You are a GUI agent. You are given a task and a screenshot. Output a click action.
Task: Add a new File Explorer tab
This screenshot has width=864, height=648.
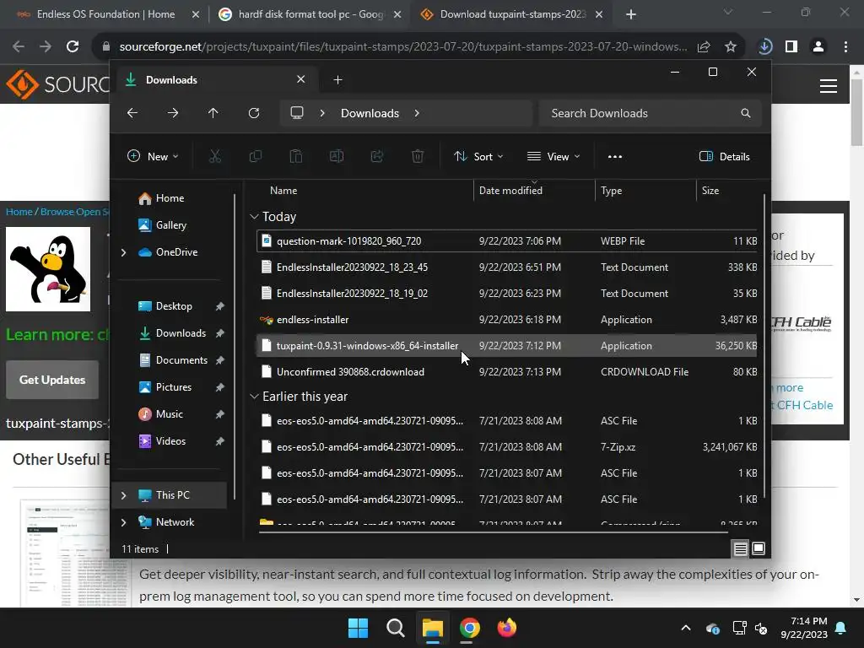tap(337, 80)
